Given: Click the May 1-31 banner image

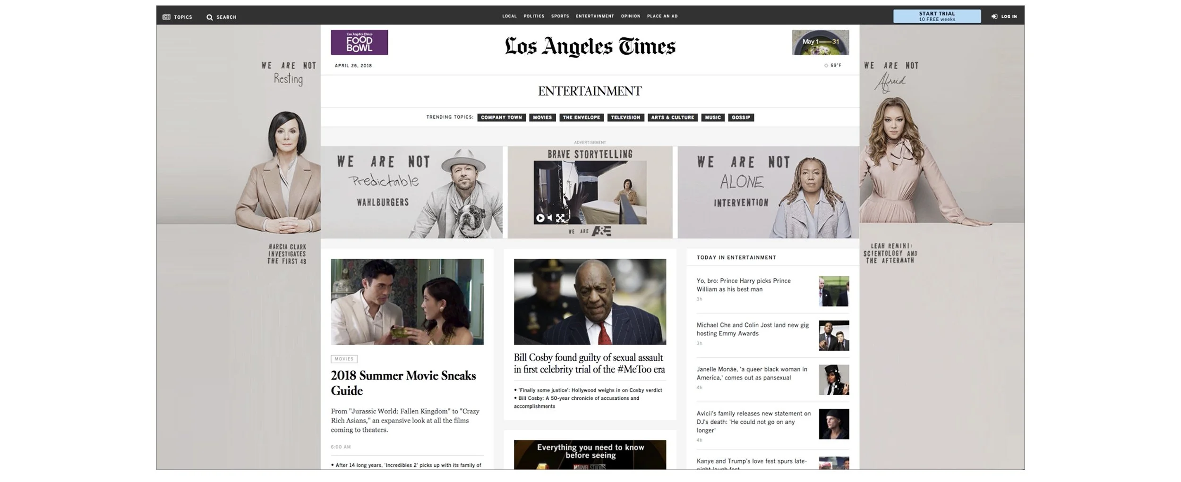Looking at the screenshot, I should (x=820, y=42).
